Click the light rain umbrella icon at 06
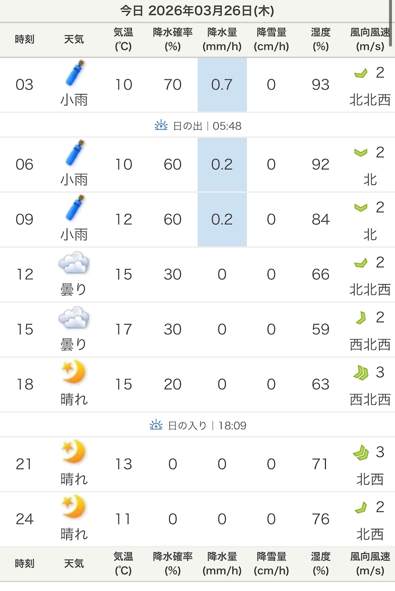The image size is (395, 591). (x=74, y=153)
